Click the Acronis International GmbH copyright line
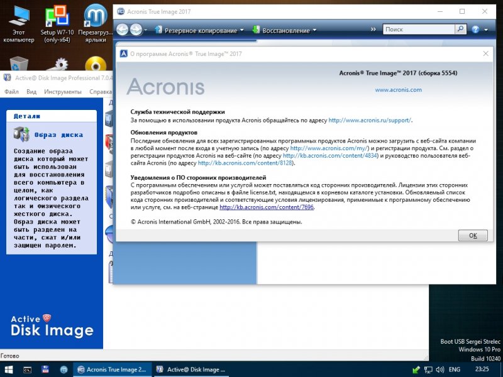 pos(216,222)
